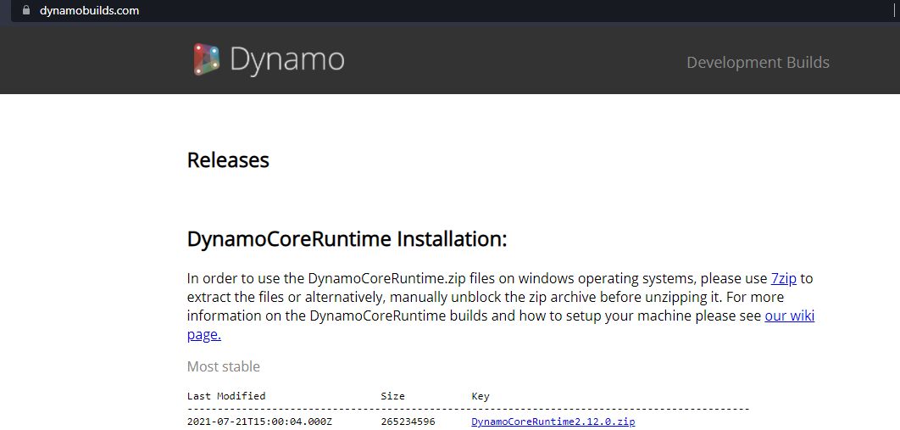Download DynamoCoreRuntime2.12.0.zip
Image resolution: width=900 pixels, height=430 pixels.
[553, 422]
